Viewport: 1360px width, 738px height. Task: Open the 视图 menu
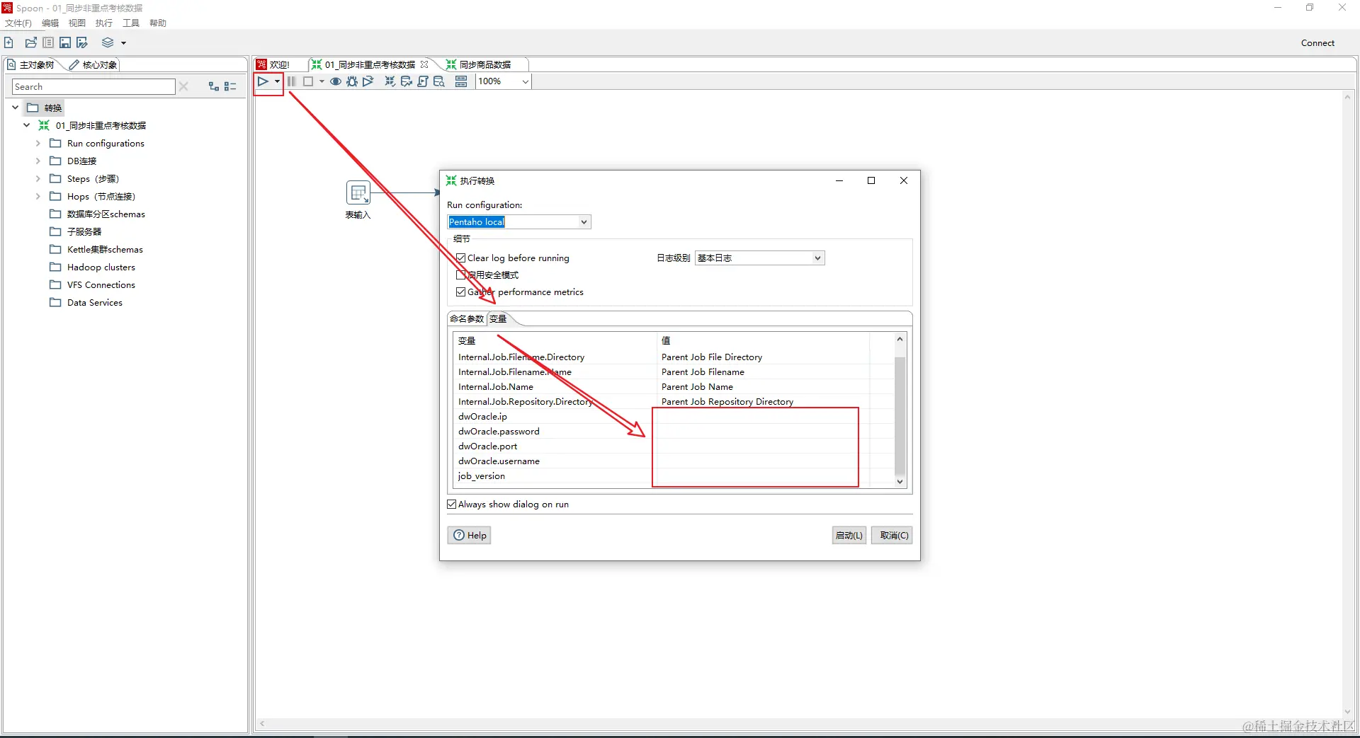tap(77, 23)
